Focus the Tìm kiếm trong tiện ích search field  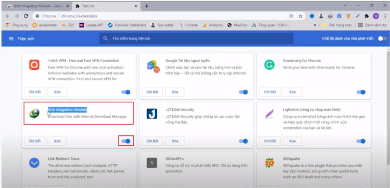coord(196,39)
